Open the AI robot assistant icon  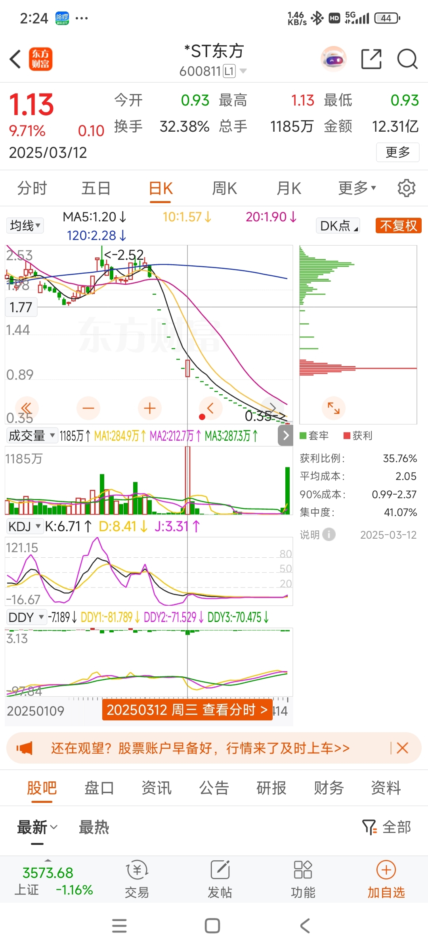click(334, 59)
